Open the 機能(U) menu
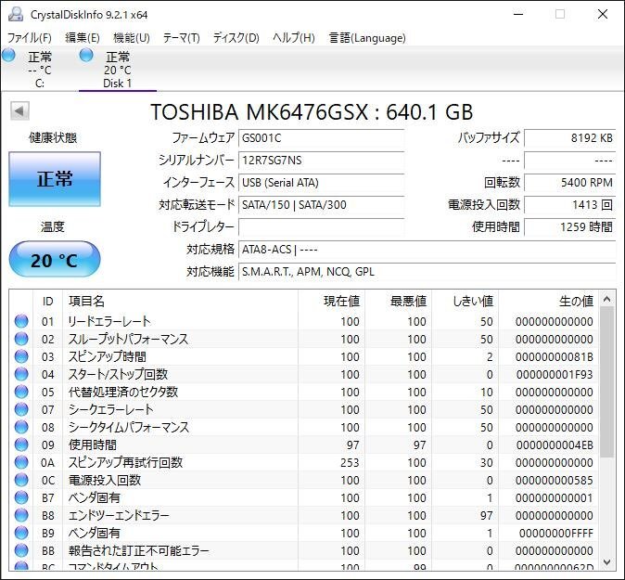Screen dimensions: 625x580 (x=131, y=38)
